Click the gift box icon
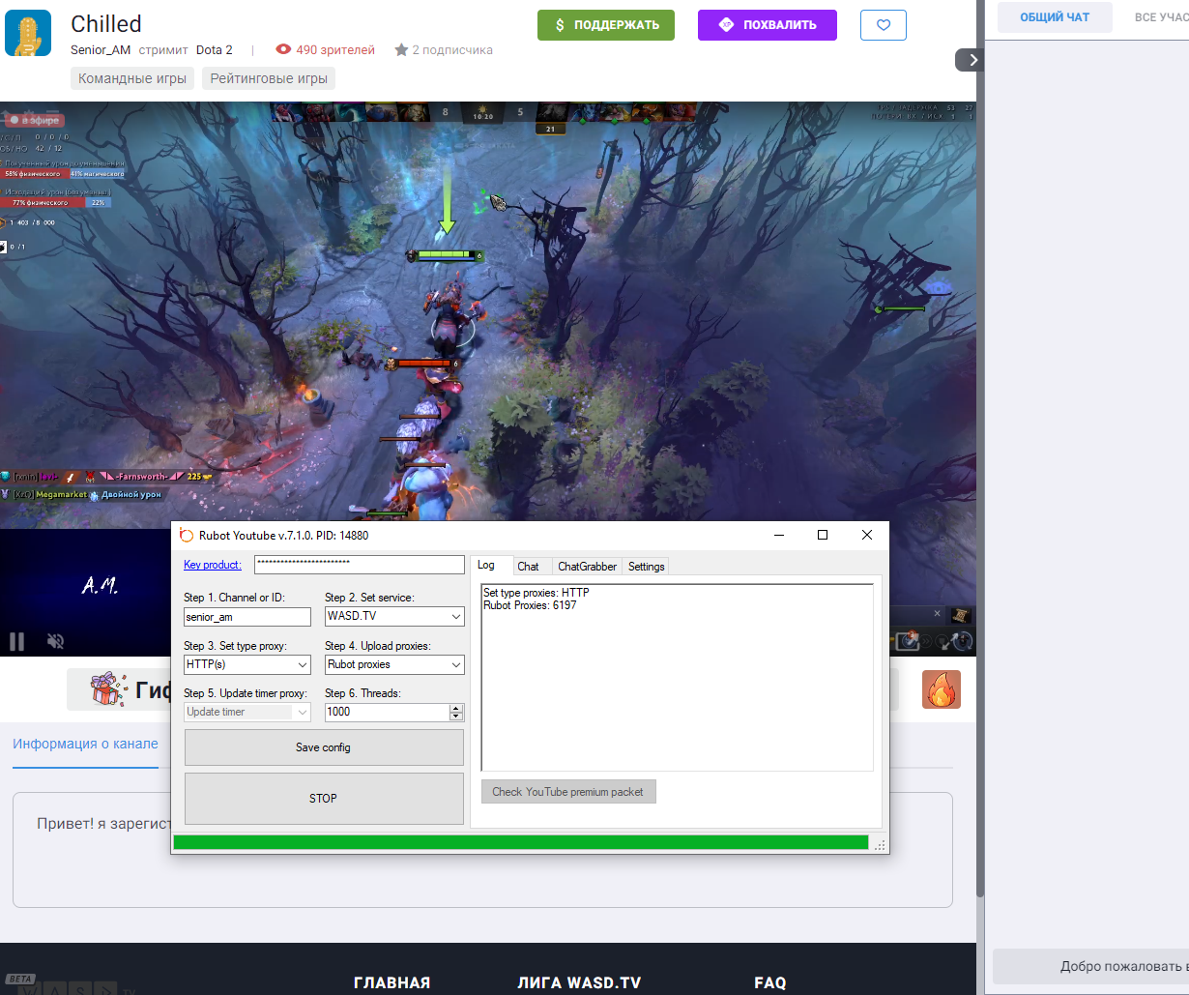The width and height of the screenshot is (1189, 995). point(106,688)
